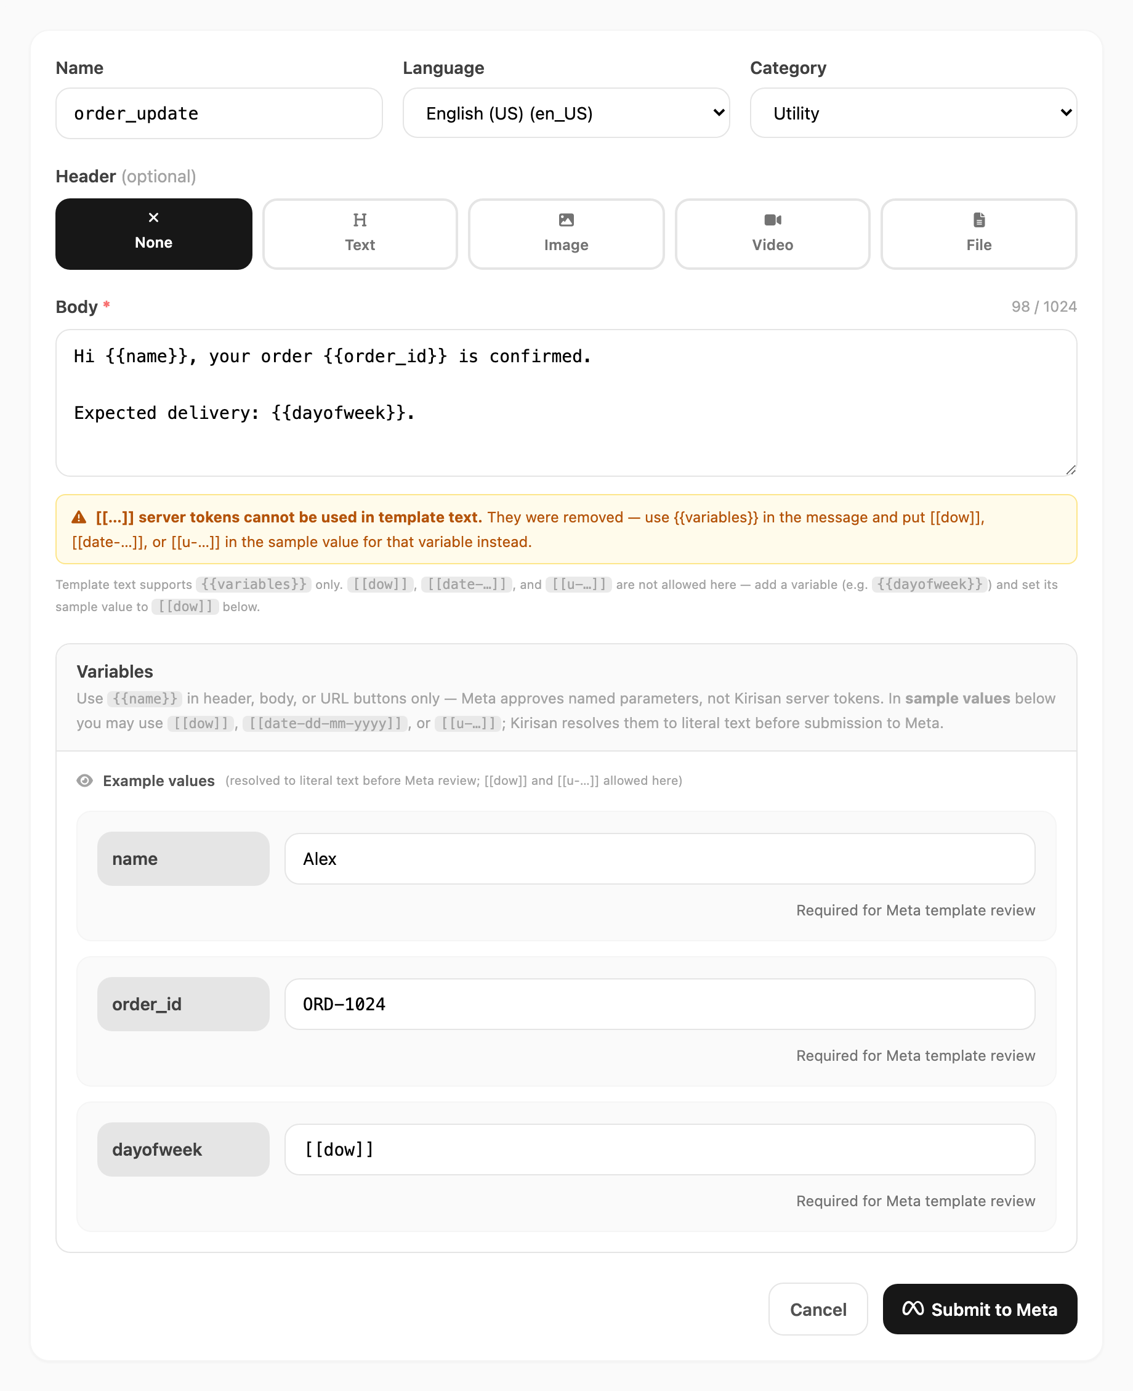
Task: Click the H heading icon
Action: (x=360, y=219)
